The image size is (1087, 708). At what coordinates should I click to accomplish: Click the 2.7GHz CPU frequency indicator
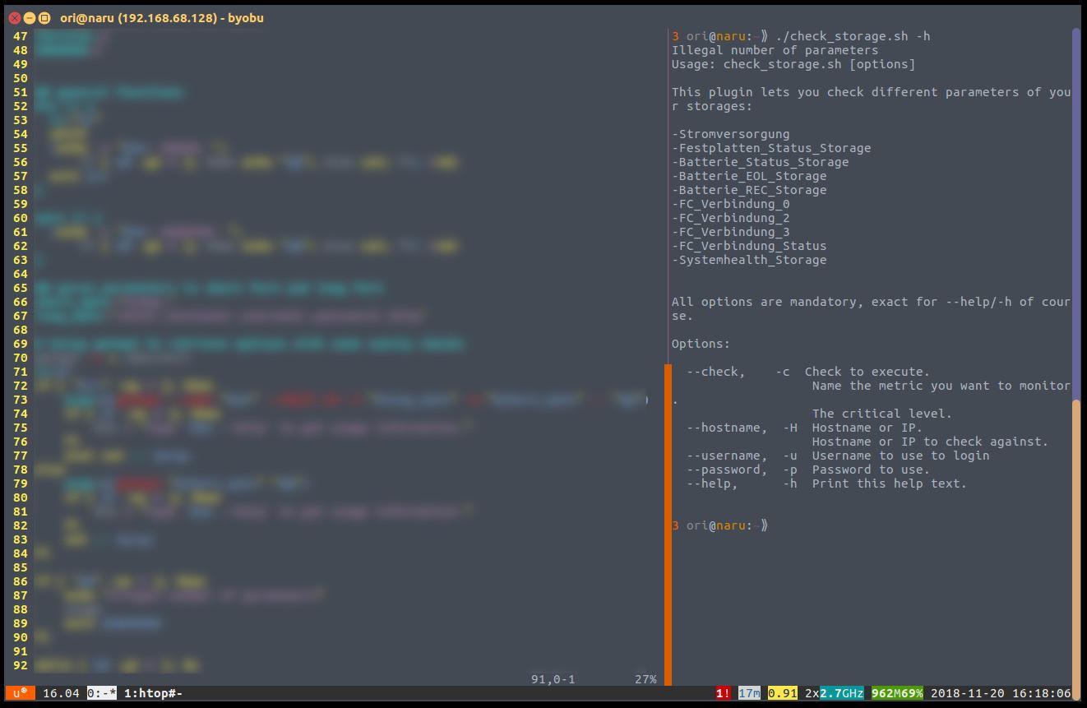(x=841, y=693)
